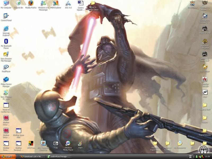Open the Paramore Pictures folder
Viewport: 212px width, 159px height.
point(167,146)
